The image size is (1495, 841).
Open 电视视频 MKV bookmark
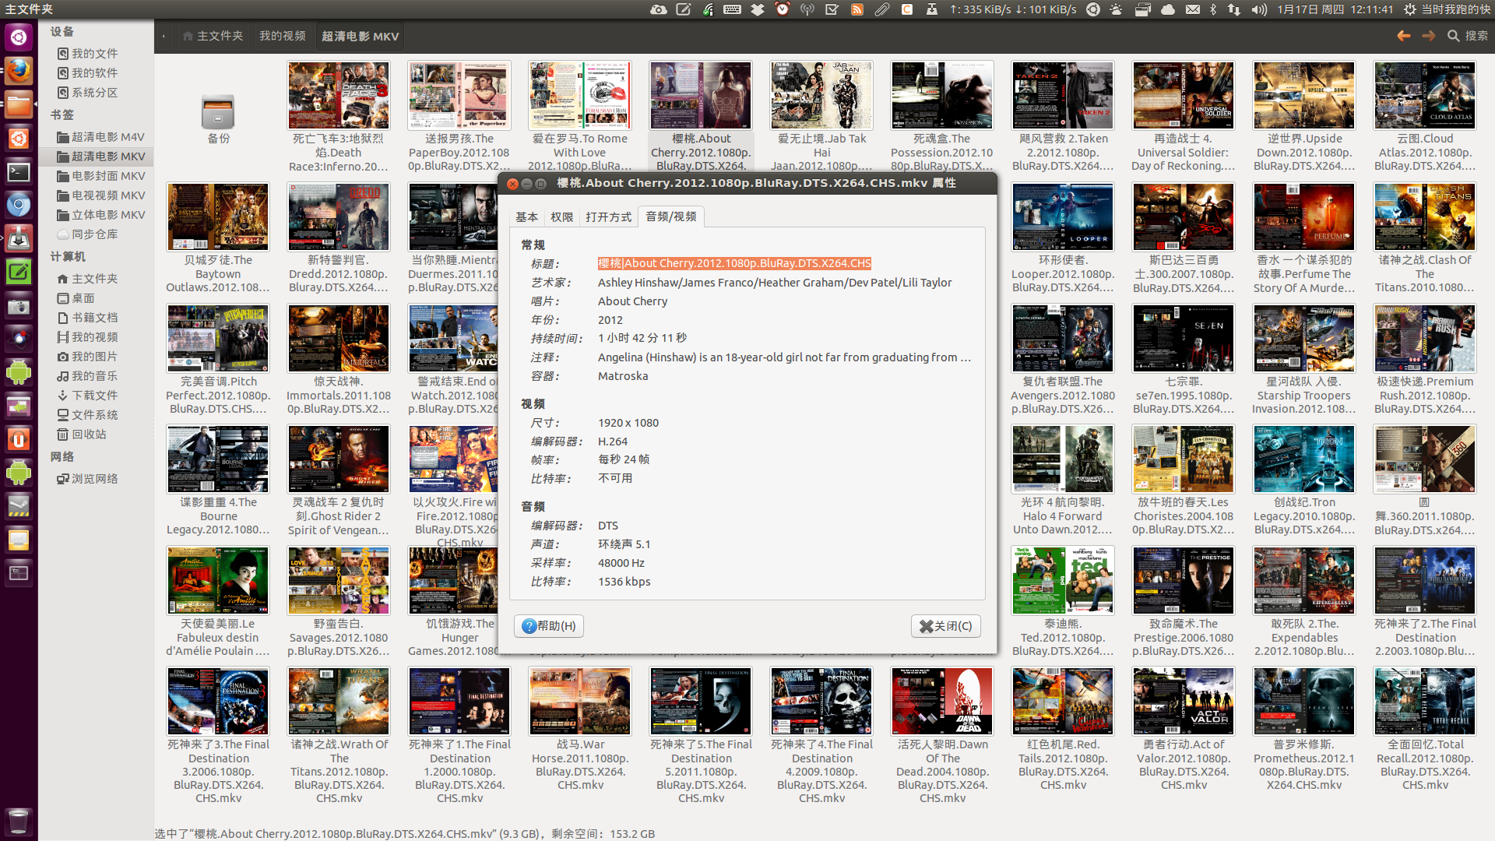point(100,195)
